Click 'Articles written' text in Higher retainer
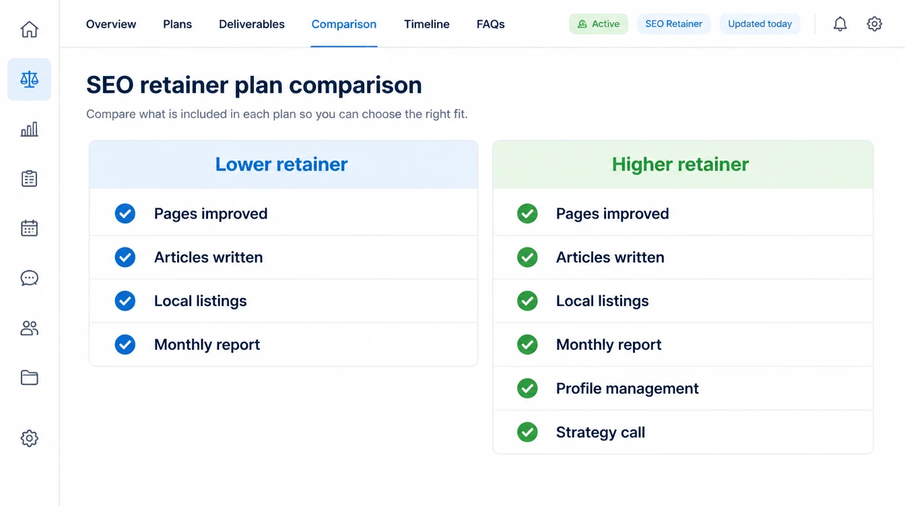 (x=610, y=257)
